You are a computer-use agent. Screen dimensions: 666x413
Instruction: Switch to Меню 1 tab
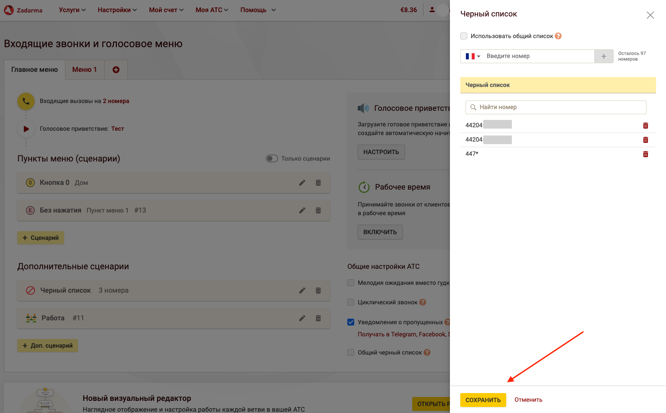tap(84, 70)
